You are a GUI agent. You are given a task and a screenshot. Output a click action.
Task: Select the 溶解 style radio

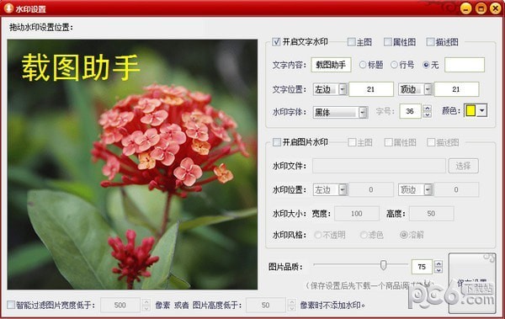[x=403, y=235]
